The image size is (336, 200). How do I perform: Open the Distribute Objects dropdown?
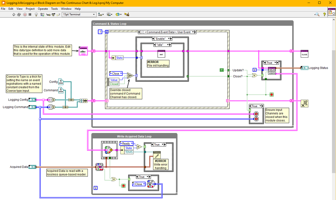[x=110, y=14]
